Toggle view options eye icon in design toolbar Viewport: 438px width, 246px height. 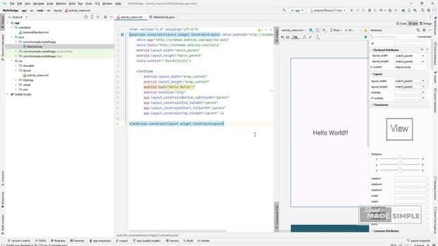pyautogui.click(x=283, y=37)
